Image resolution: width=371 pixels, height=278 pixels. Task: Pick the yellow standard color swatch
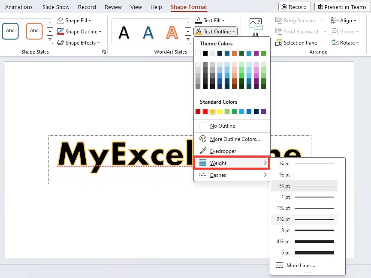pyautogui.click(x=220, y=111)
